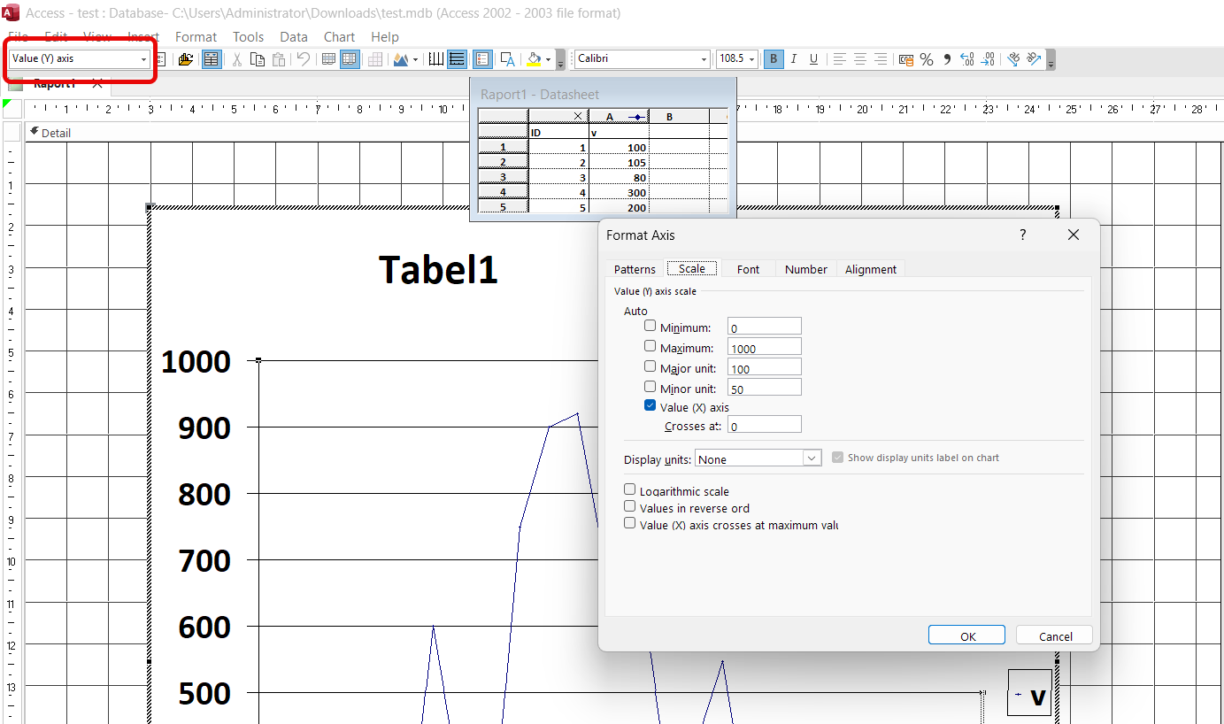Open the Chart menu
1224x724 pixels.
pyautogui.click(x=339, y=36)
